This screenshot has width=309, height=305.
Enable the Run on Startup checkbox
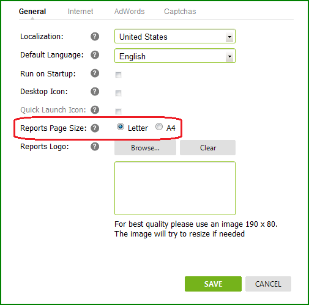click(118, 75)
